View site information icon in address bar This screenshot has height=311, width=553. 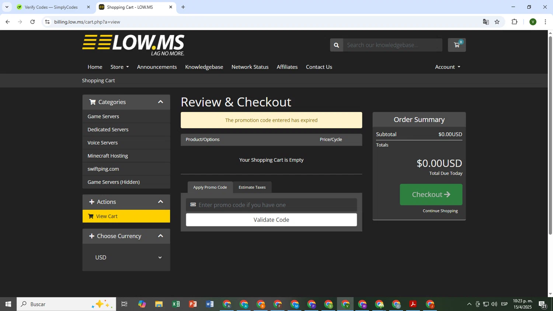point(47,22)
